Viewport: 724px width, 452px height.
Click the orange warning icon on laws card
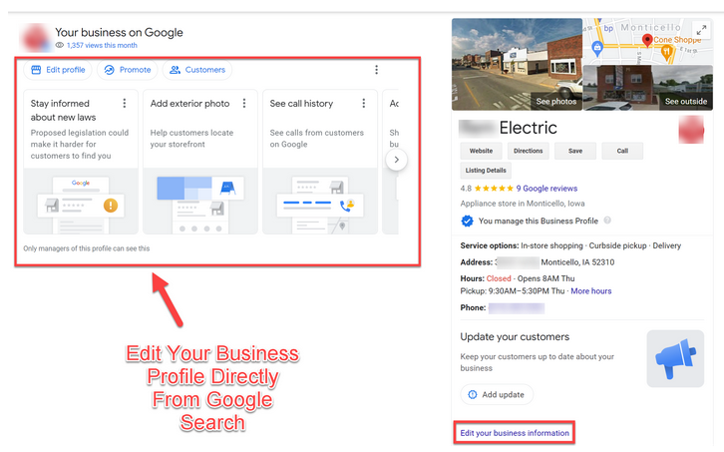[x=111, y=205]
